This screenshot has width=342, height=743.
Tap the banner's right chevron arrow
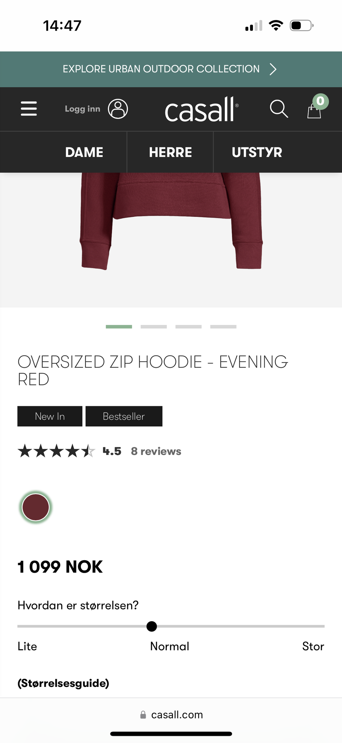273,69
